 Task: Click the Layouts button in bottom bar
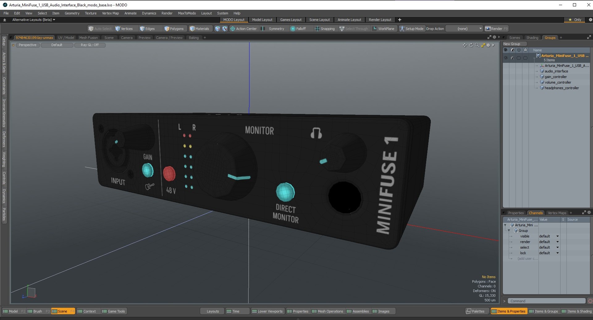click(213, 311)
